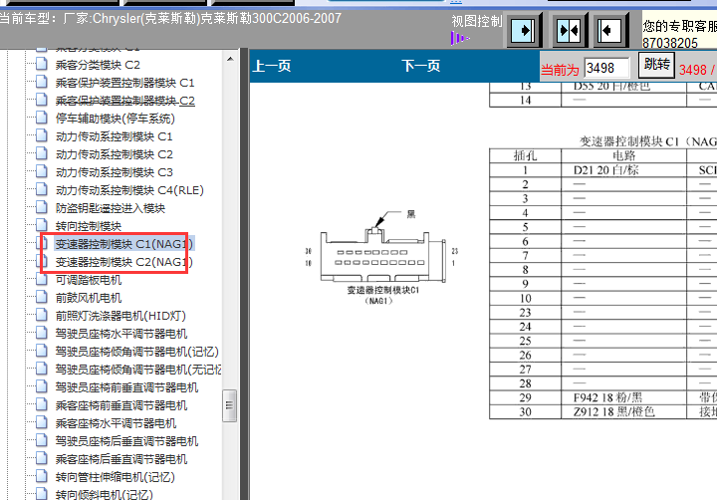This screenshot has width=717, height=500.
Task: Click document icon beside 驾驶员座椅水平调节器电机
Action: 41,333
